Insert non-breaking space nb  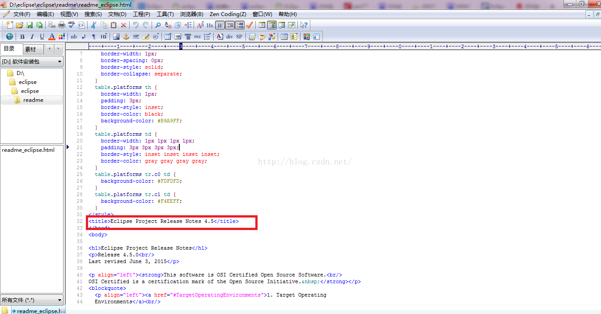point(74,37)
